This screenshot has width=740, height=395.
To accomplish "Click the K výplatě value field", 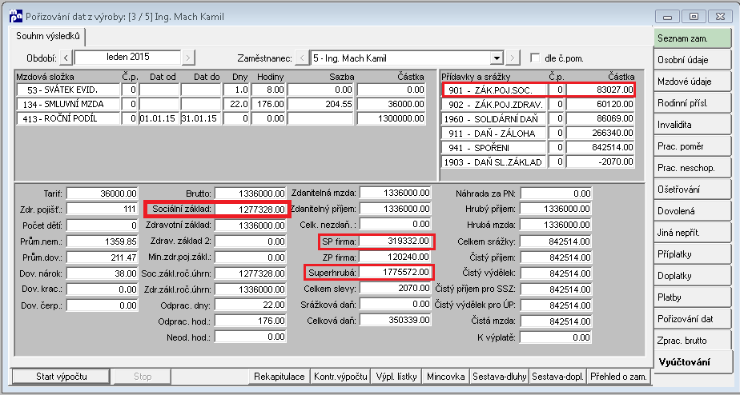I will [556, 337].
